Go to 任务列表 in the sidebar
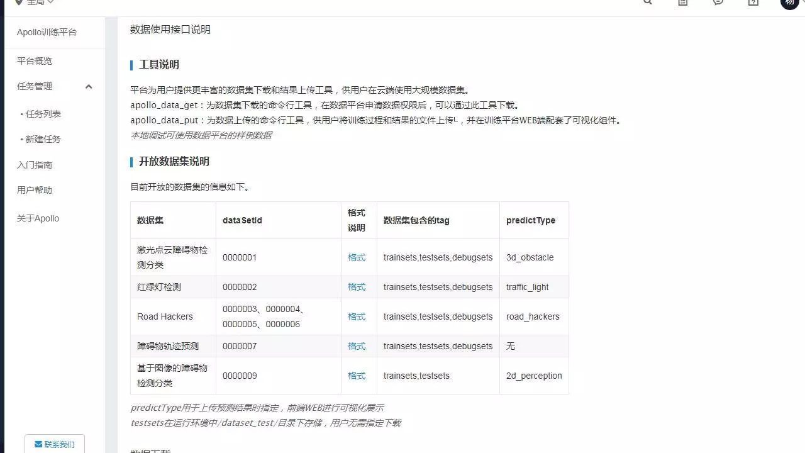Viewport: 805px width, 453px height. click(43, 114)
